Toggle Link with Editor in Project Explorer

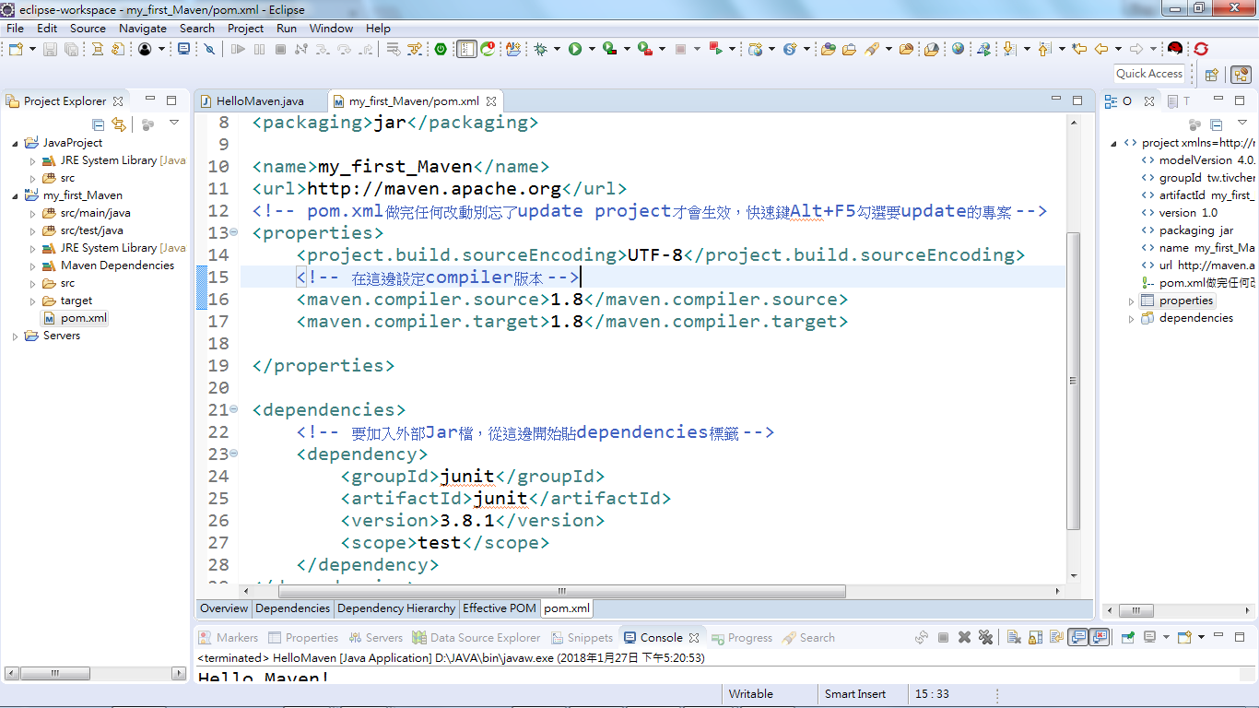tap(120, 124)
